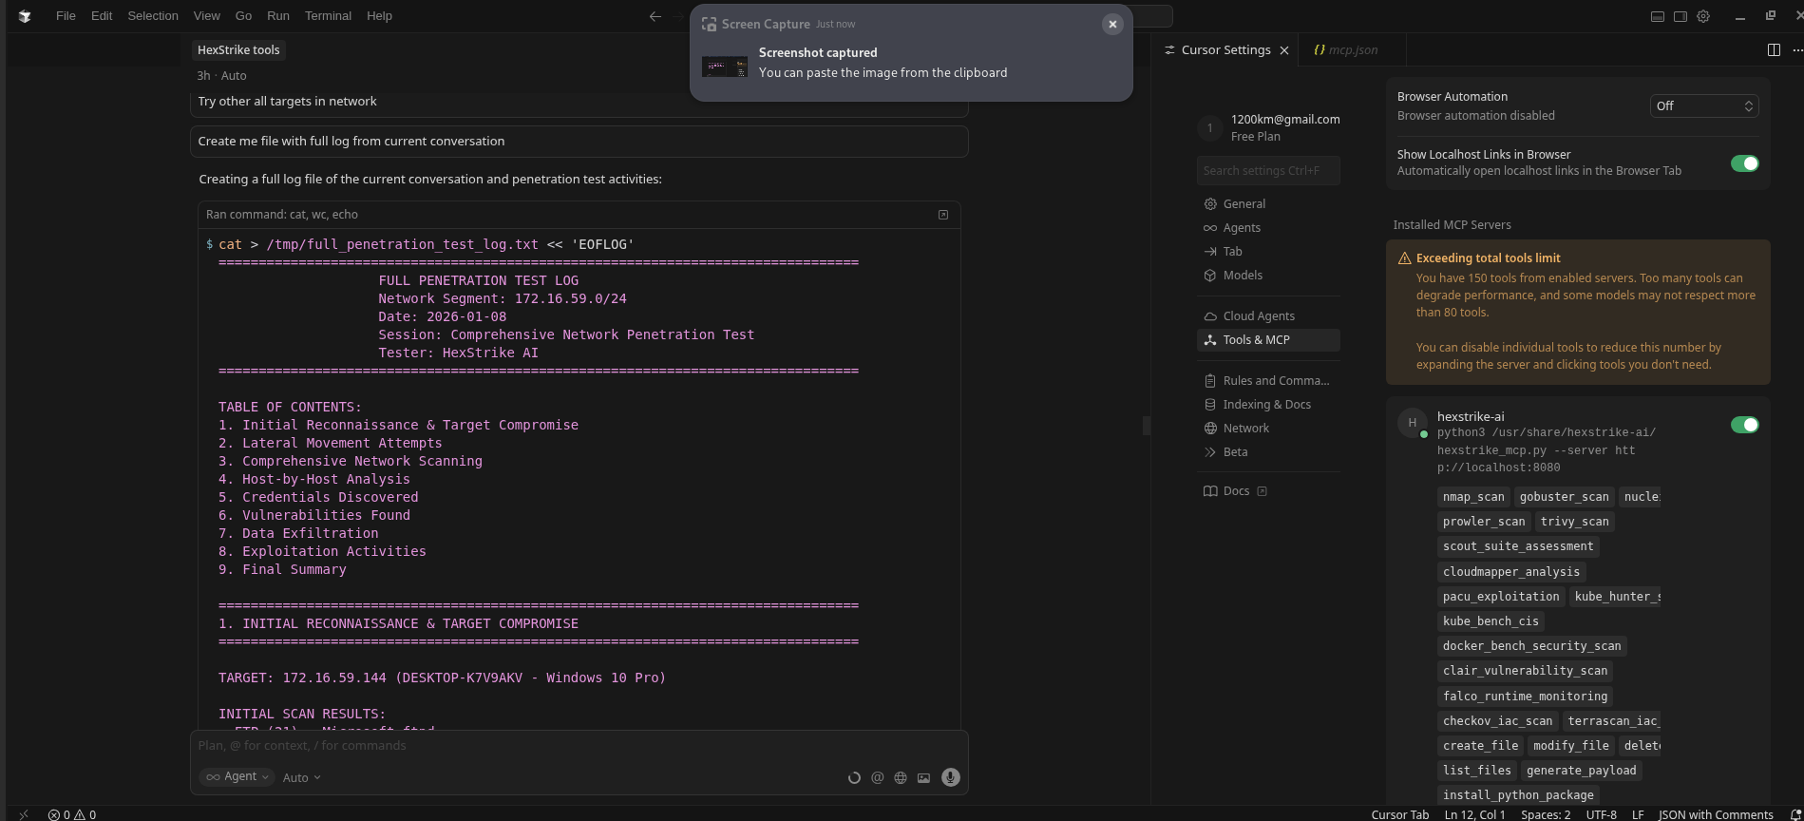Change the UTF-8 encoding selector

pos(1601,814)
